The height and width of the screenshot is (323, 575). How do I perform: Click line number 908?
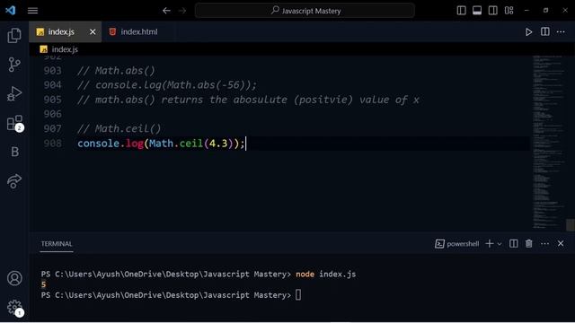(x=52, y=144)
